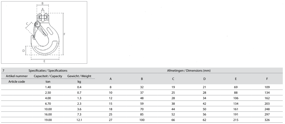285x124 pixels.
Task: Select the Artikel nummer column header
Action: [17, 76]
